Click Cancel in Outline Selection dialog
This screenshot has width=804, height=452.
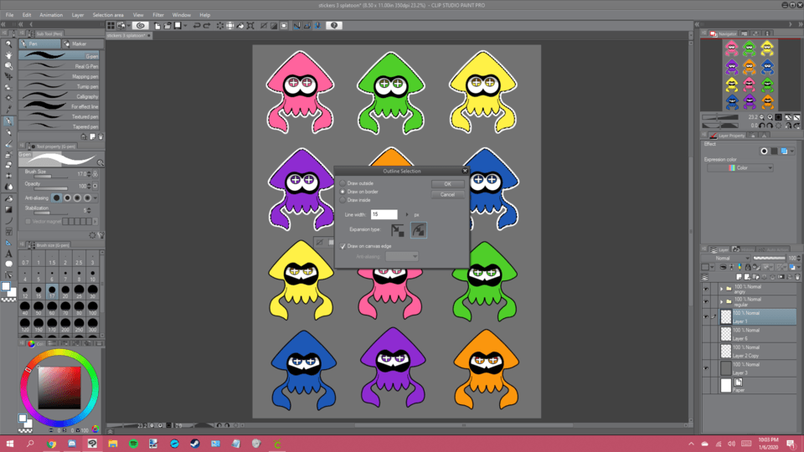(x=447, y=195)
